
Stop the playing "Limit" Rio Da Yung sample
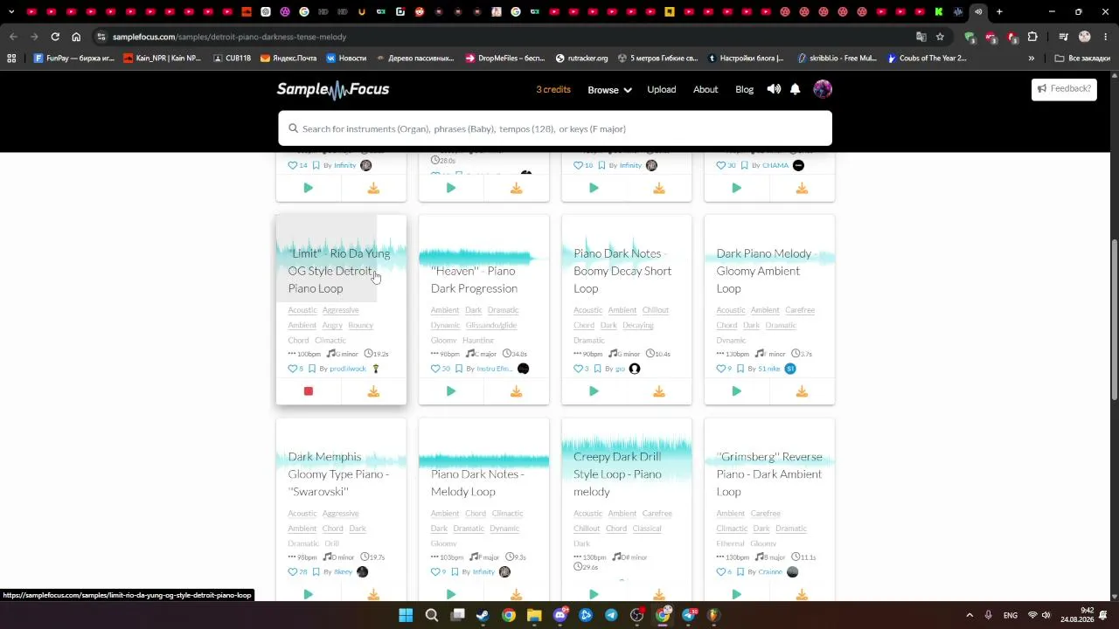pos(309,391)
